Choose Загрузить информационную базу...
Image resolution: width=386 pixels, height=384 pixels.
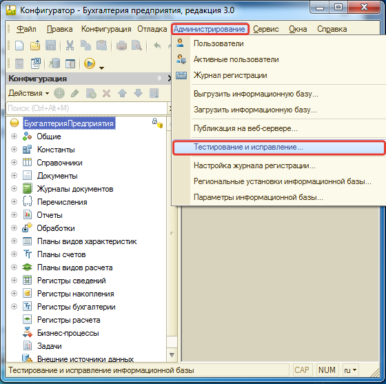tap(279, 110)
